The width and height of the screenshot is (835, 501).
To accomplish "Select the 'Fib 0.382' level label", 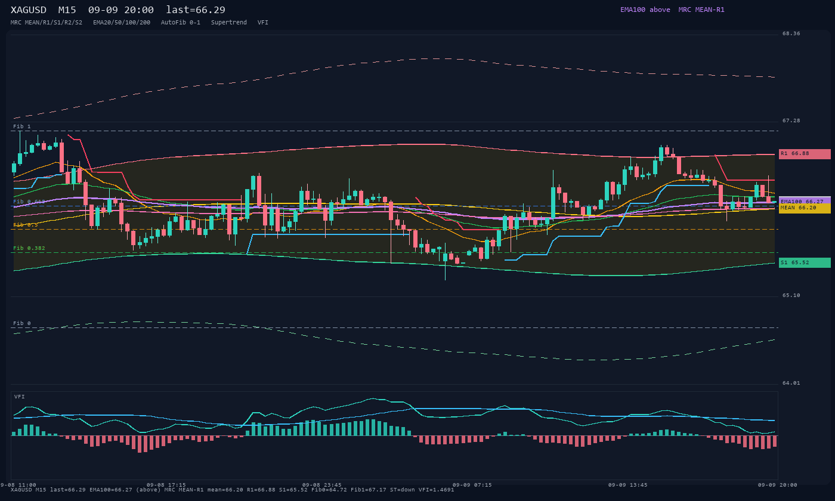I will click(29, 249).
